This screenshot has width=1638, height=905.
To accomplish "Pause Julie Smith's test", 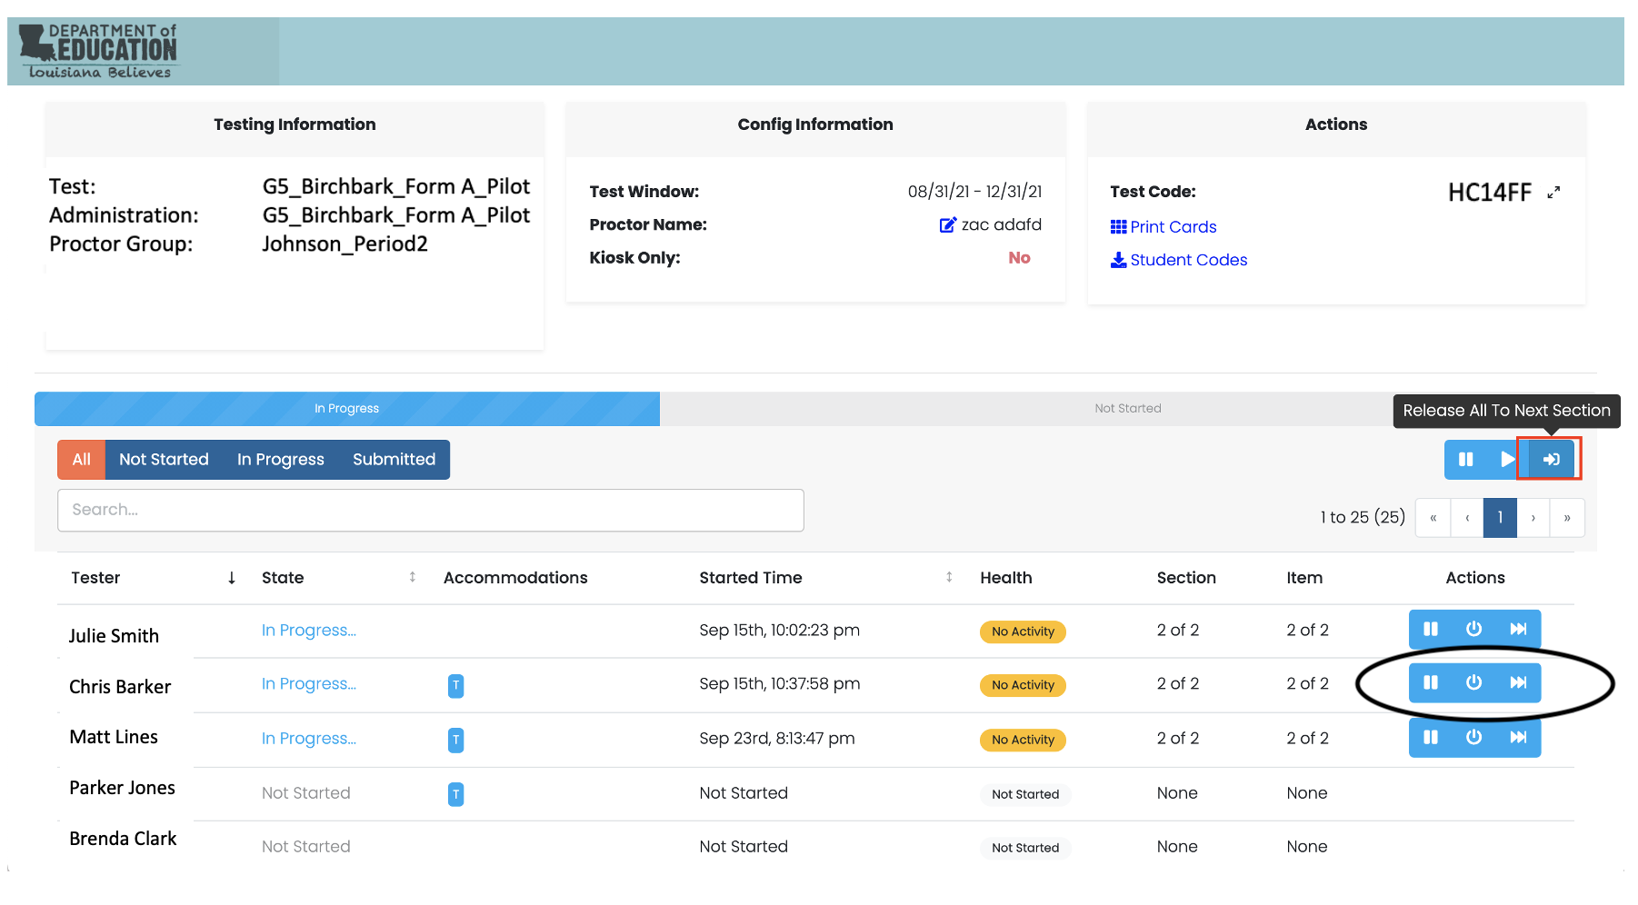I will point(1430,629).
